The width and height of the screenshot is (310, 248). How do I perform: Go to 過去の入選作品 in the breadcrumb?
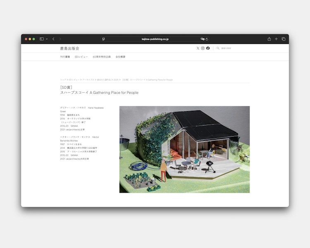104,80
